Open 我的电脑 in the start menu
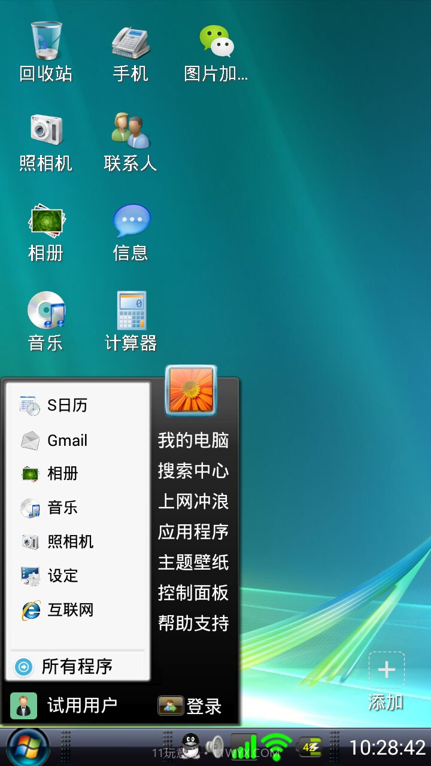Viewport: 431px width, 766px height. 193,440
